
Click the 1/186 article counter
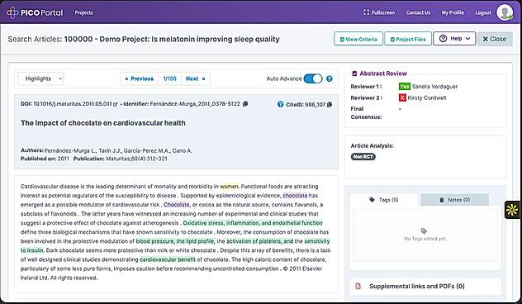click(169, 79)
